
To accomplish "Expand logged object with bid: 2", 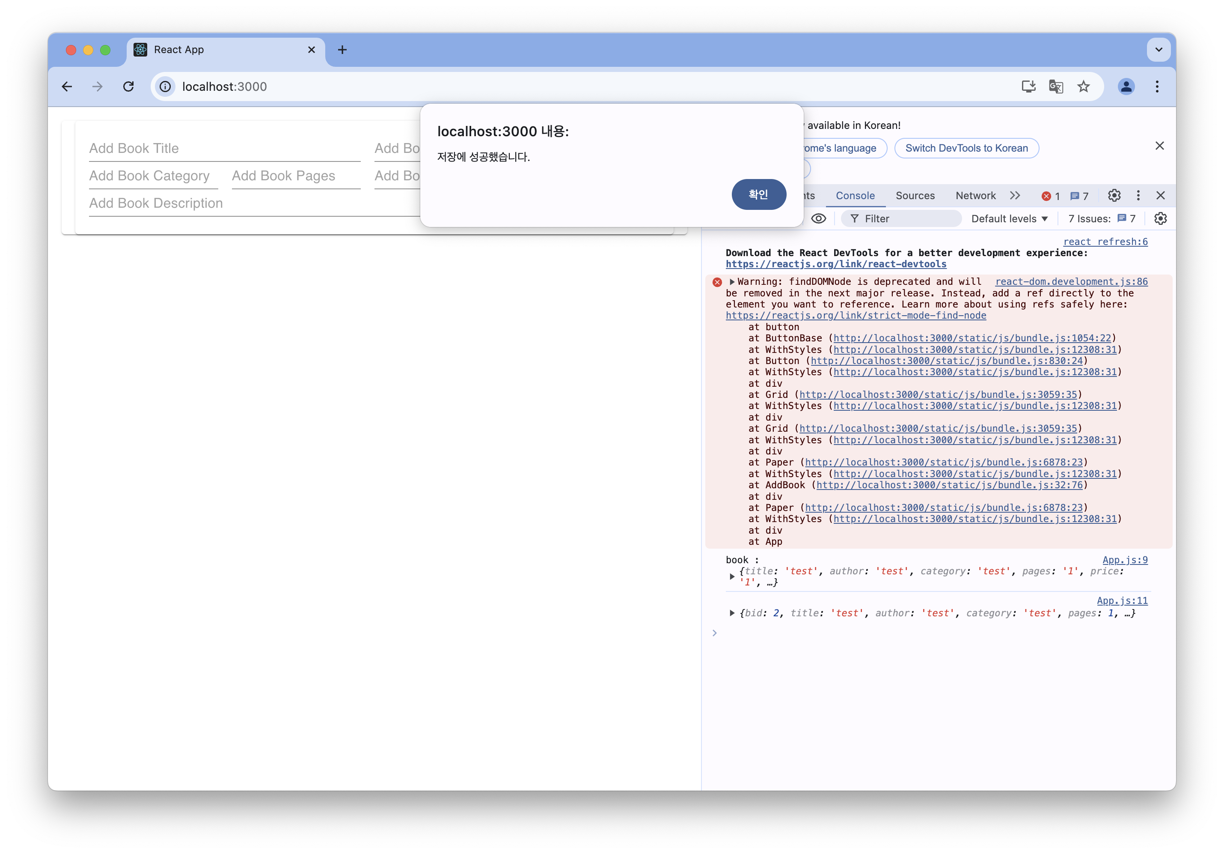I will click(x=732, y=613).
